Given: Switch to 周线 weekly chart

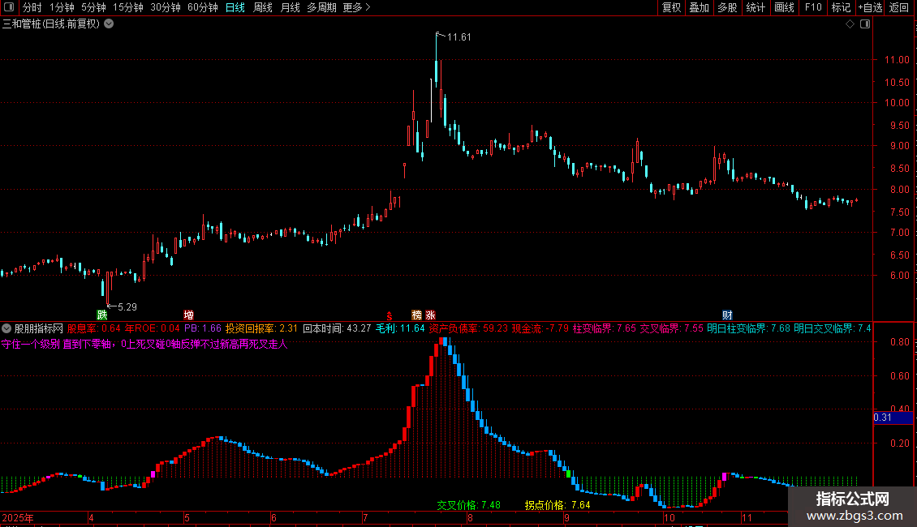Looking at the screenshot, I should click(263, 7).
